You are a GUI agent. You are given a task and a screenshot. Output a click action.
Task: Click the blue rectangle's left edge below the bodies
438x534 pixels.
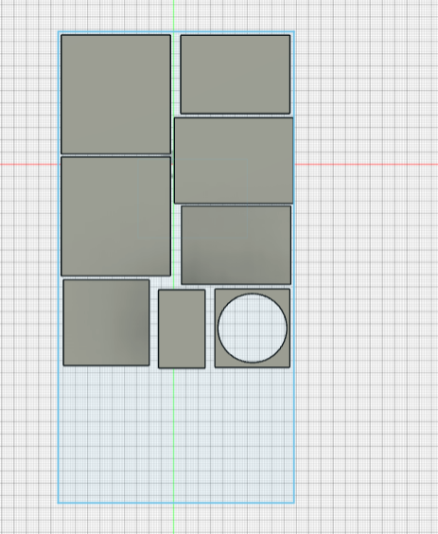click(59, 436)
